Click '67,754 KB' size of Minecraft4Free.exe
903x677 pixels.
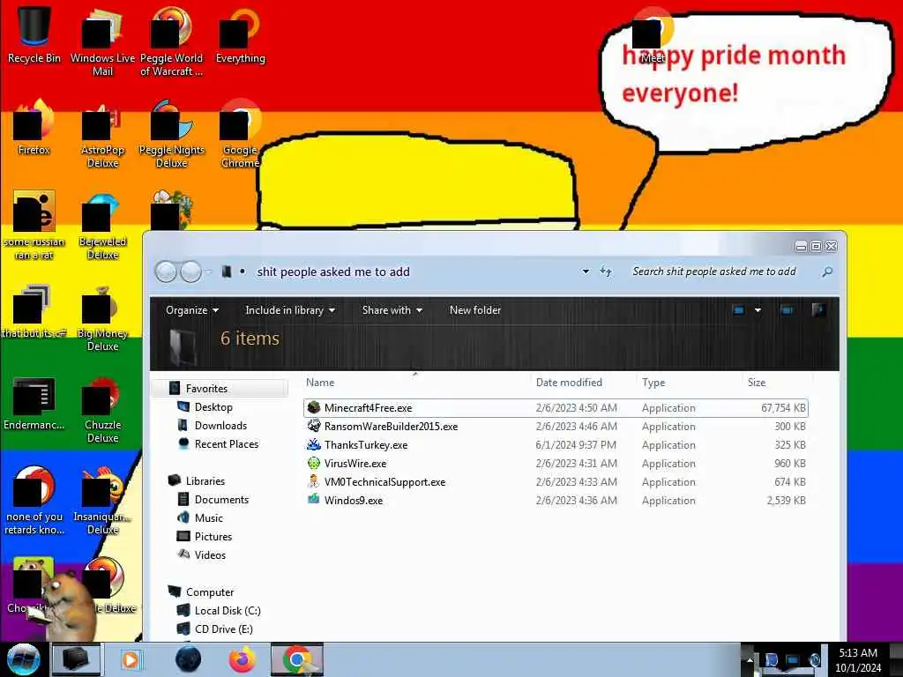click(783, 407)
